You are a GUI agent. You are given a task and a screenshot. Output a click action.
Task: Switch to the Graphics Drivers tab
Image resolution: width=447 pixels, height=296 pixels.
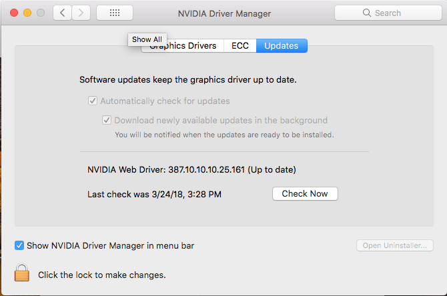183,46
